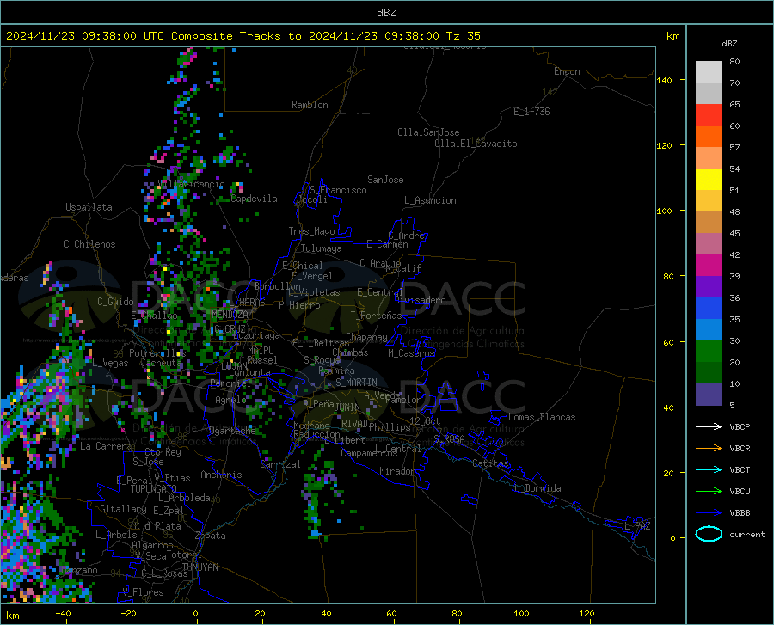
Task: Click the E_1-736 map label
Action: point(531,112)
